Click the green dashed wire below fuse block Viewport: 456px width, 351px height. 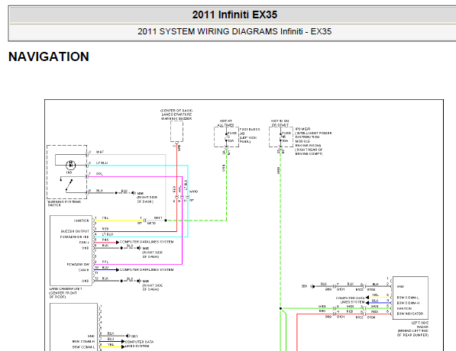pos(226,187)
